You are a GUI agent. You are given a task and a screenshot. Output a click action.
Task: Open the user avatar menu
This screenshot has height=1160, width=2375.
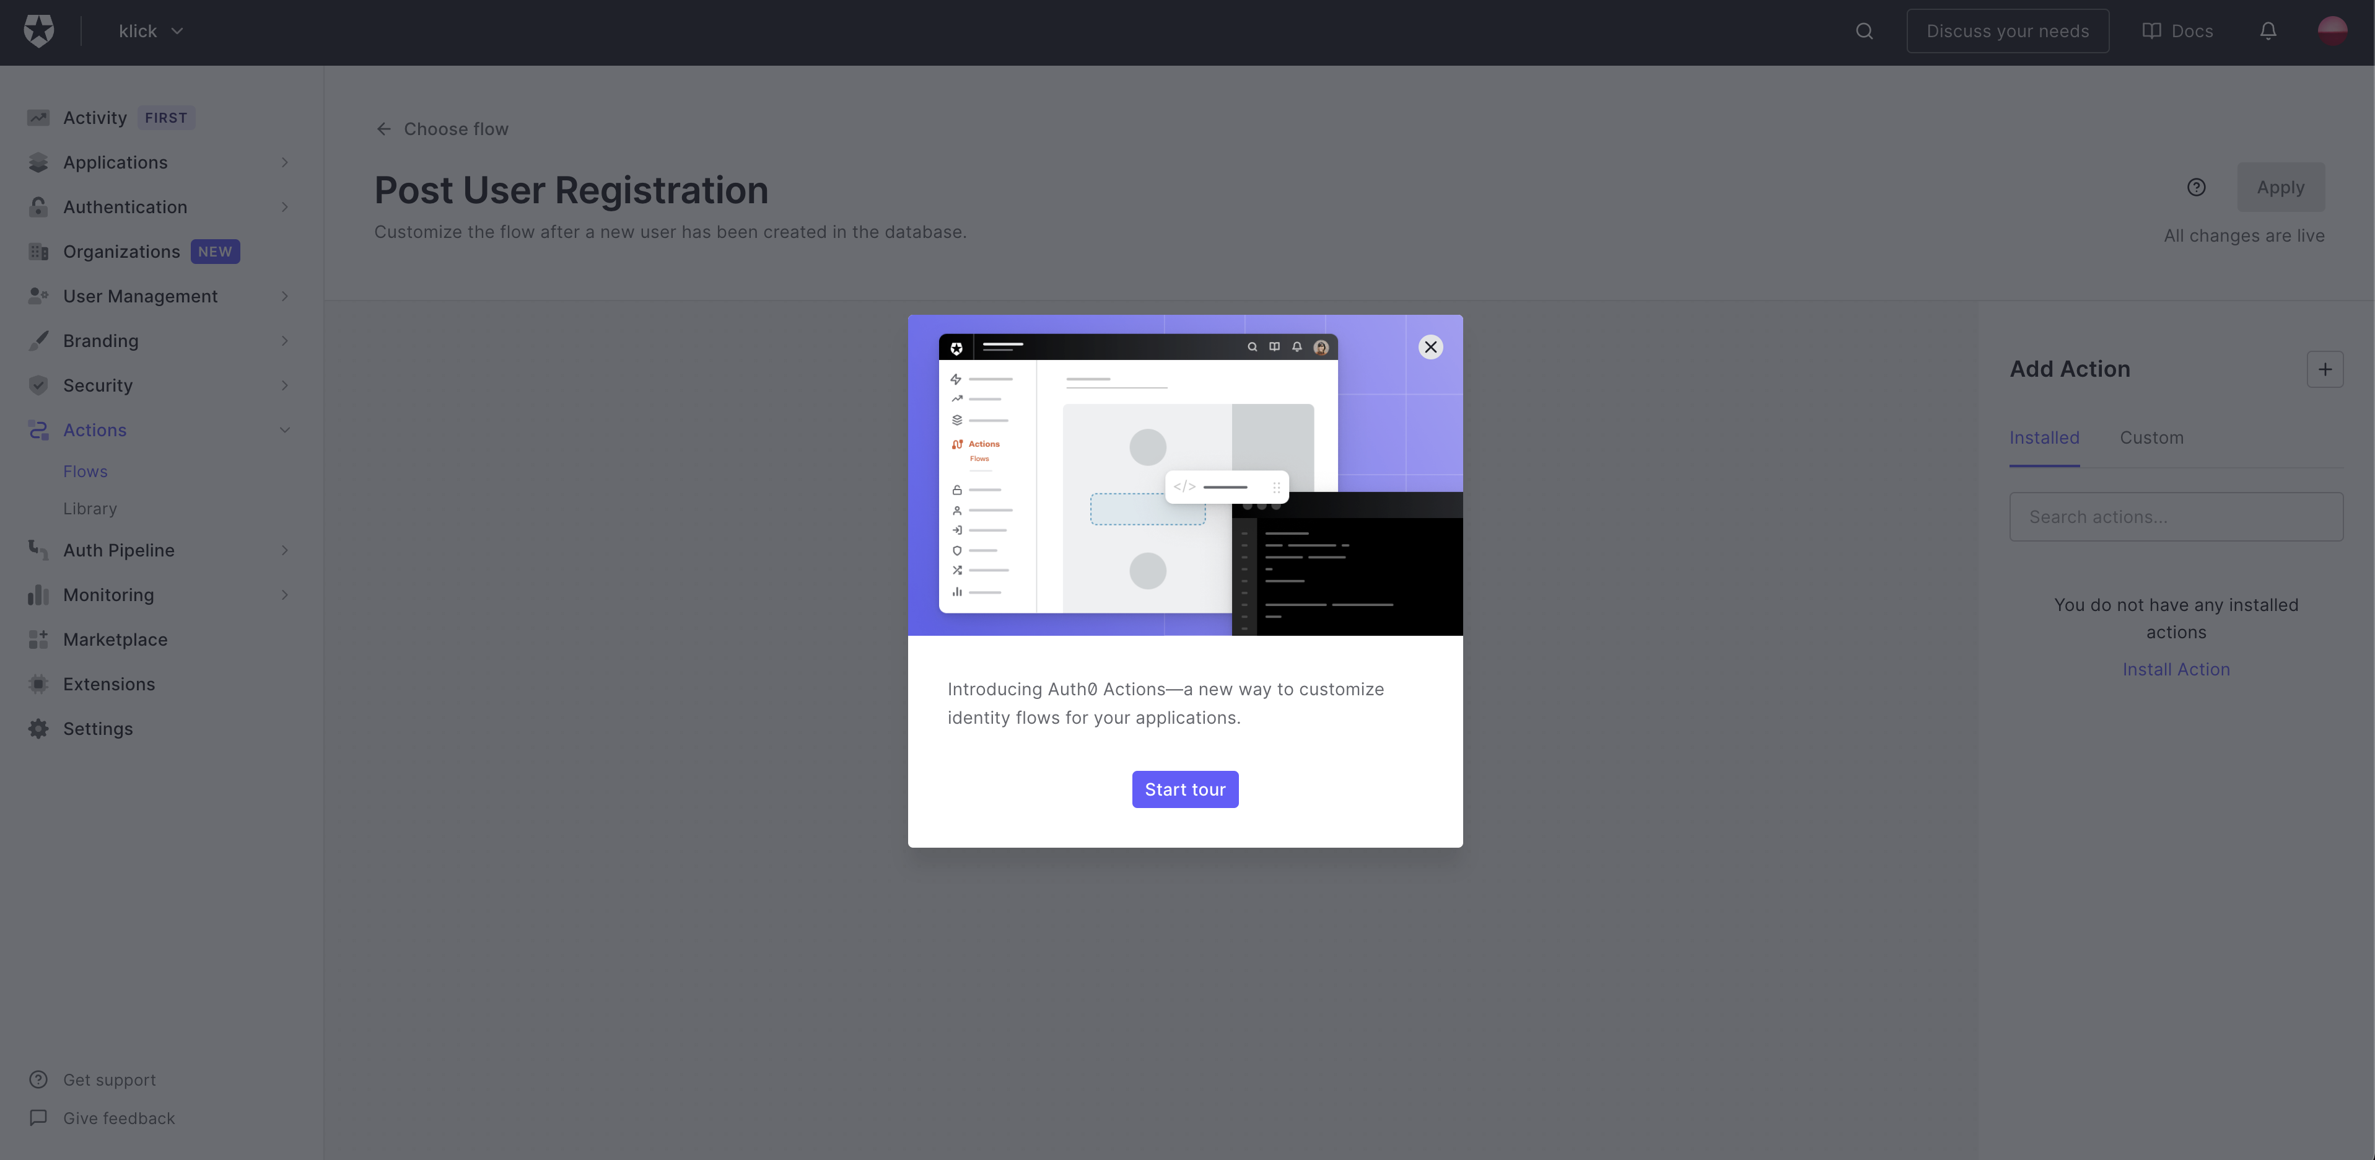click(2332, 32)
